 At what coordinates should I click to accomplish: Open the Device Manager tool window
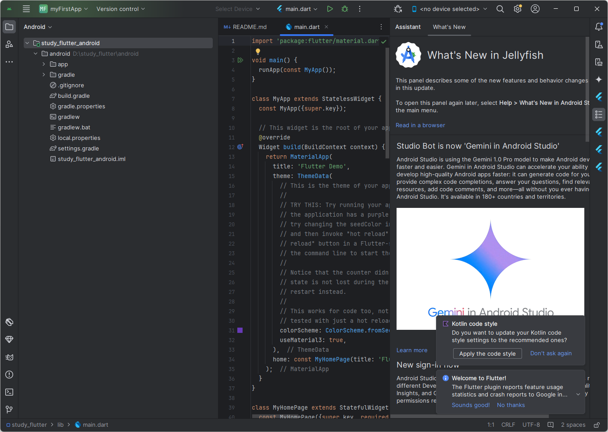click(599, 44)
